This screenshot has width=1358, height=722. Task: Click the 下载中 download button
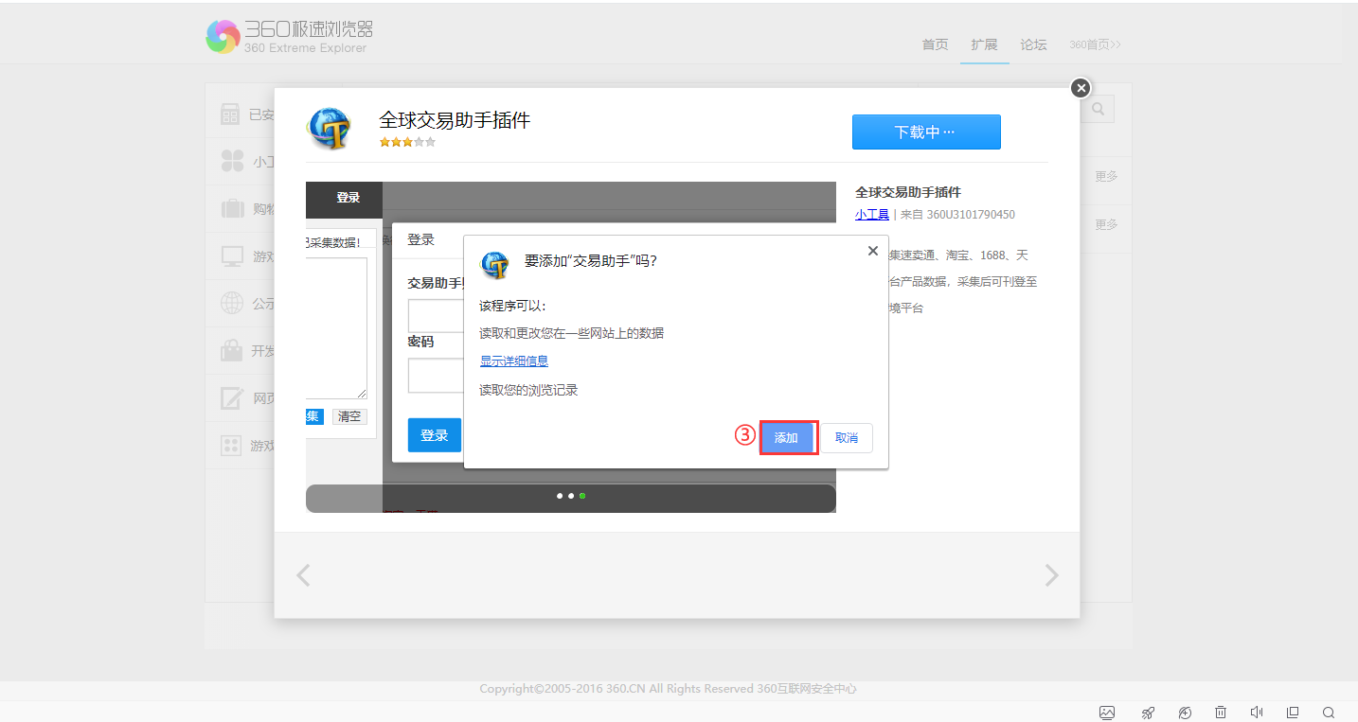point(926,132)
